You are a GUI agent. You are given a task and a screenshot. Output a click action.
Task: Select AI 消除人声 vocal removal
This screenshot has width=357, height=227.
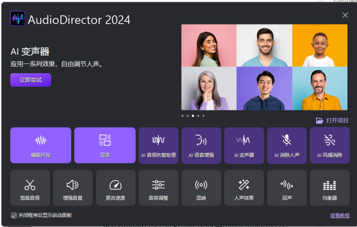pos(287,145)
